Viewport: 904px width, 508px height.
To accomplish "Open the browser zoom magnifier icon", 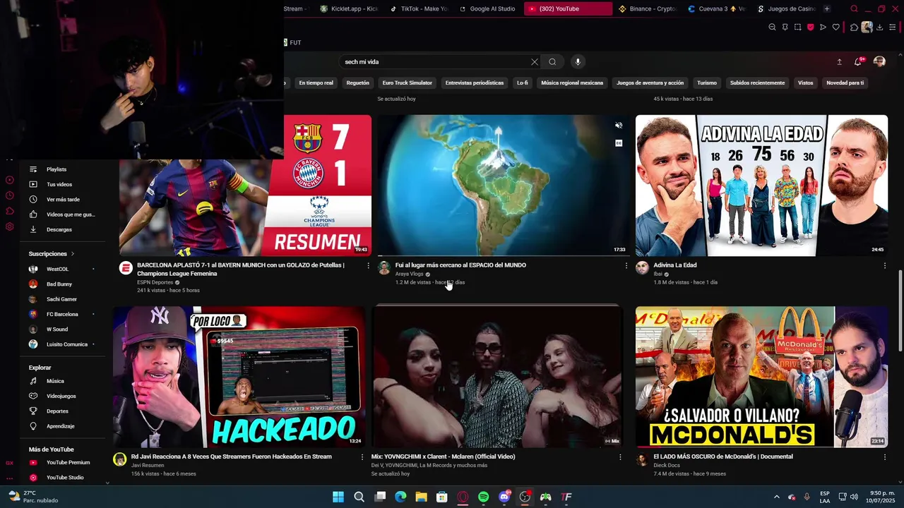I will pyautogui.click(x=772, y=28).
